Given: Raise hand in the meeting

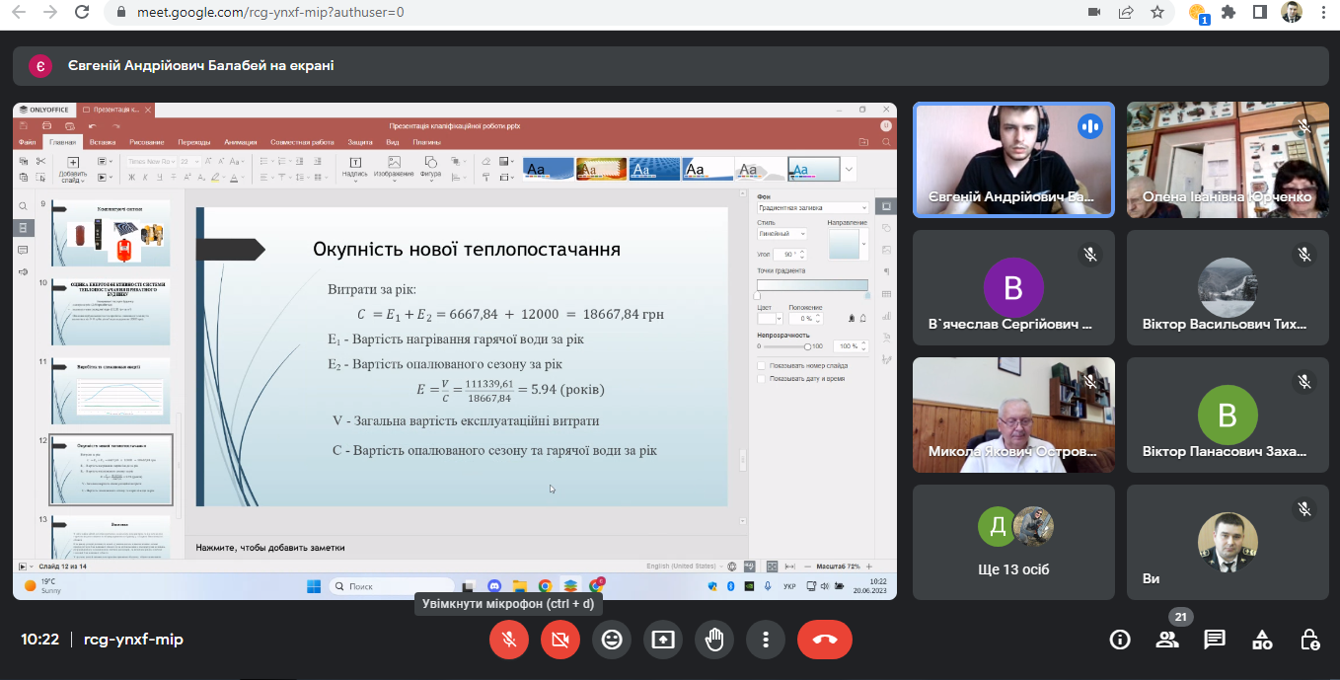Looking at the screenshot, I should click(714, 640).
